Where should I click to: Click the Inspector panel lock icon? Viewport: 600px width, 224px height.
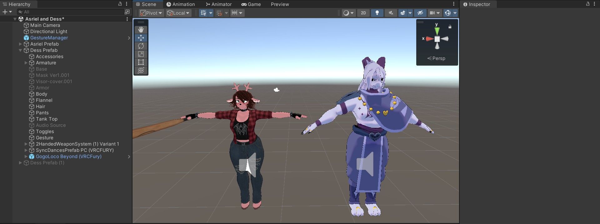(x=587, y=4)
